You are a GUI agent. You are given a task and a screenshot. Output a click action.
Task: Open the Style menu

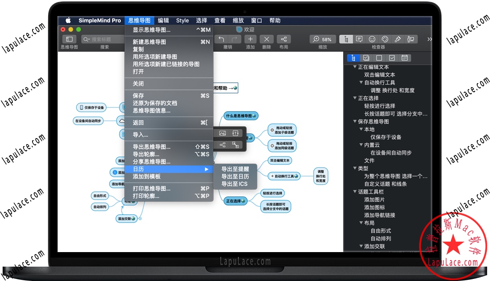(182, 20)
